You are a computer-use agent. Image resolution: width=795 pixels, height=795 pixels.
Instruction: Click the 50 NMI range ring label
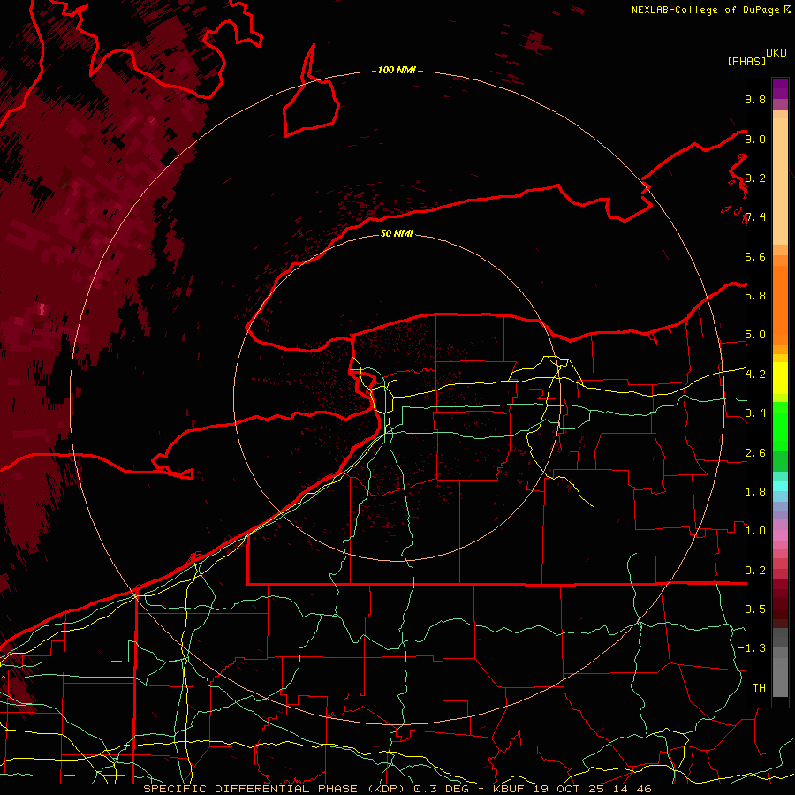pyautogui.click(x=397, y=233)
